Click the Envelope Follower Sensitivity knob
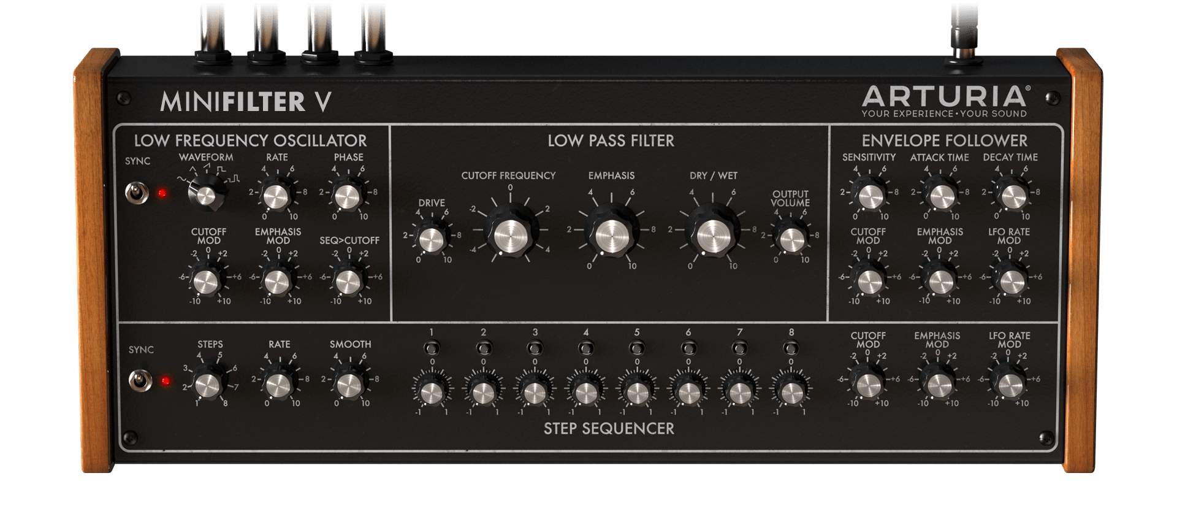 (x=869, y=196)
